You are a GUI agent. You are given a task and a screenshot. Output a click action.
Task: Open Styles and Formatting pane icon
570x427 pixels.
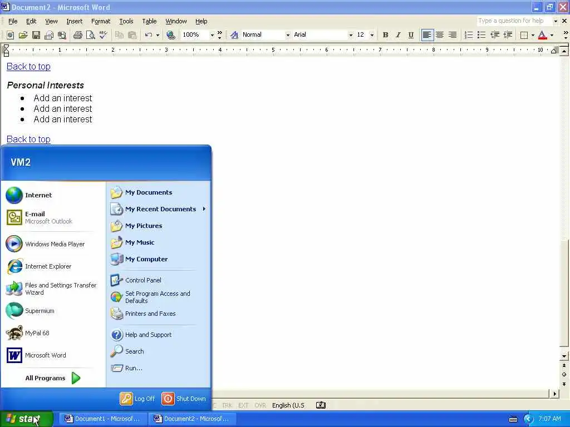pyautogui.click(x=234, y=35)
